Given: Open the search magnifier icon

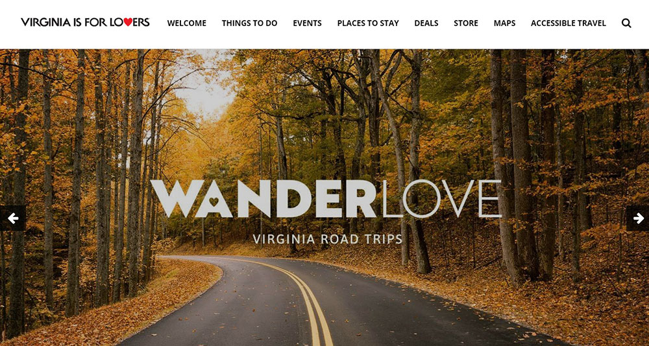Looking at the screenshot, I should (626, 23).
